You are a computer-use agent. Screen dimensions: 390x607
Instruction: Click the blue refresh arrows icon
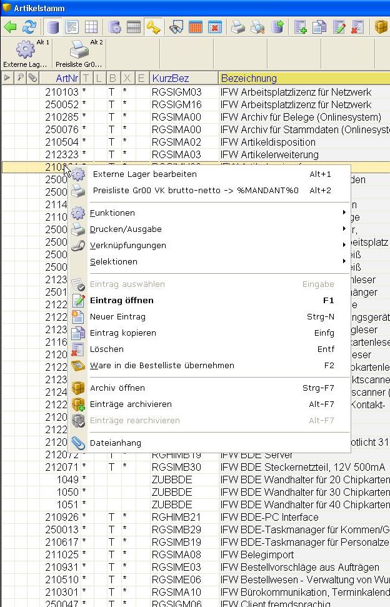point(29,27)
